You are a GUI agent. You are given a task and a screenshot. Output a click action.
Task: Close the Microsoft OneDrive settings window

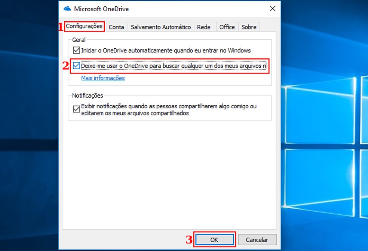coord(273,9)
